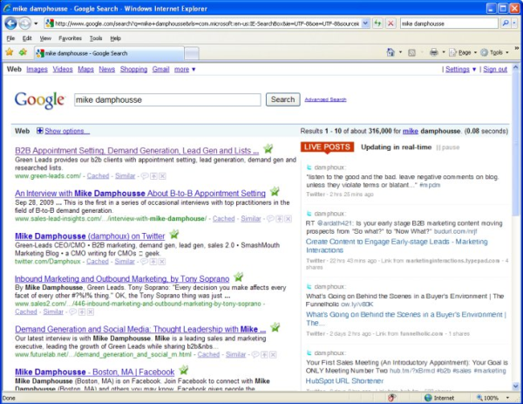This screenshot has height=404, width=523.
Task: Click promote arrow icon on twitter.com/Damphoux result
Action: point(153,262)
